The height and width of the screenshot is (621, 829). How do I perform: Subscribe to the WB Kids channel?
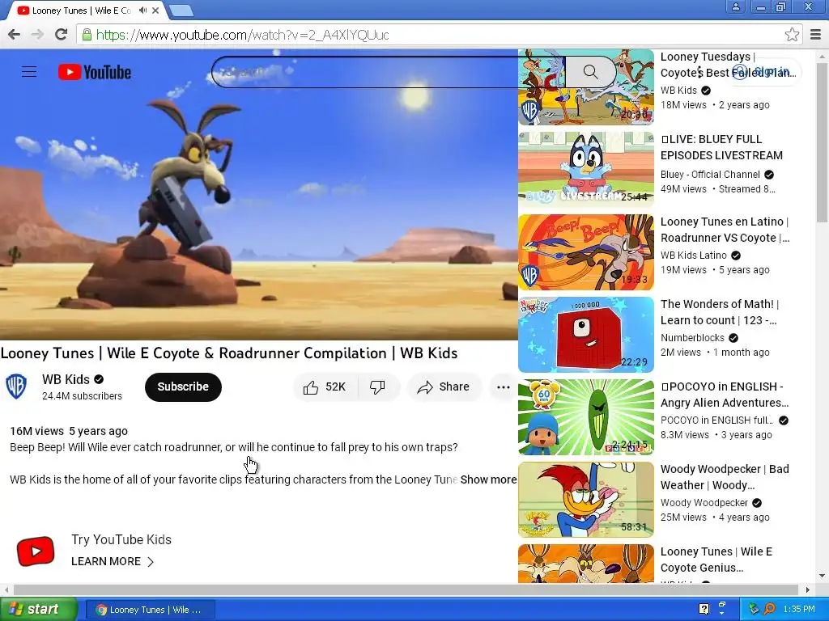183,387
